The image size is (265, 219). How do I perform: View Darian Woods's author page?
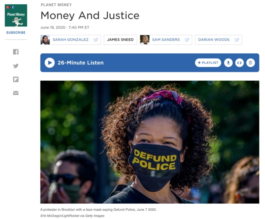coord(214,40)
